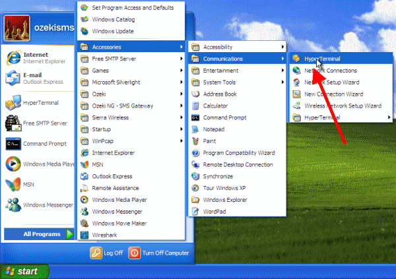
Task: Open pinned HyperTerminal in Start menu
Action: pos(39,103)
